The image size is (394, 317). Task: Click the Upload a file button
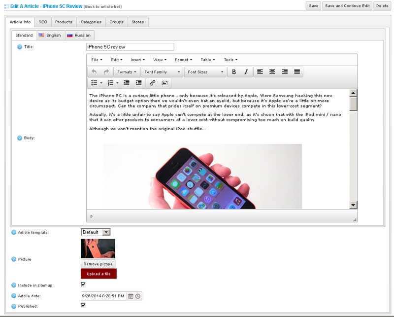click(x=98, y=274)
